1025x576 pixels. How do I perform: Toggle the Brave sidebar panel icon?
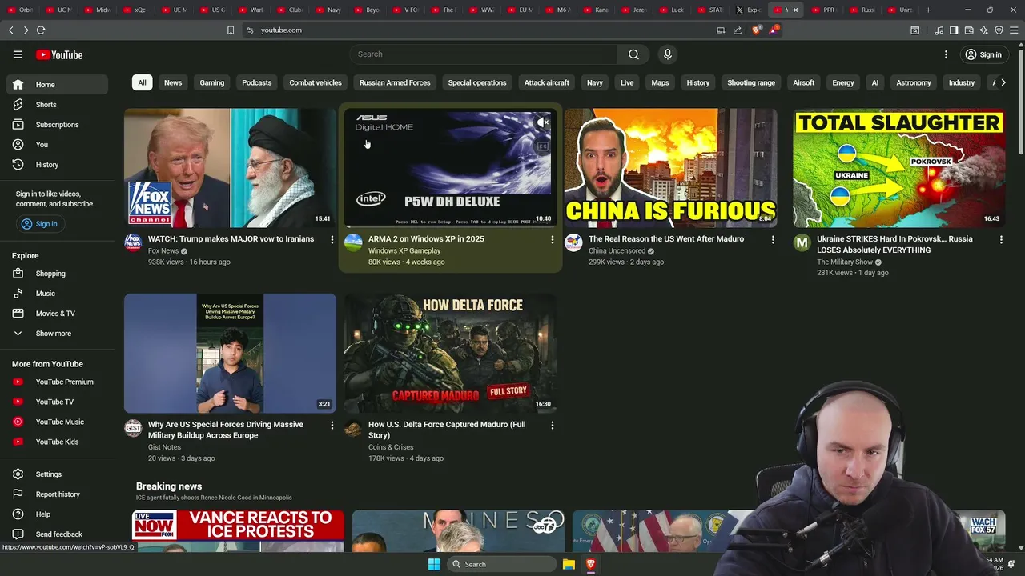[954, 30]
